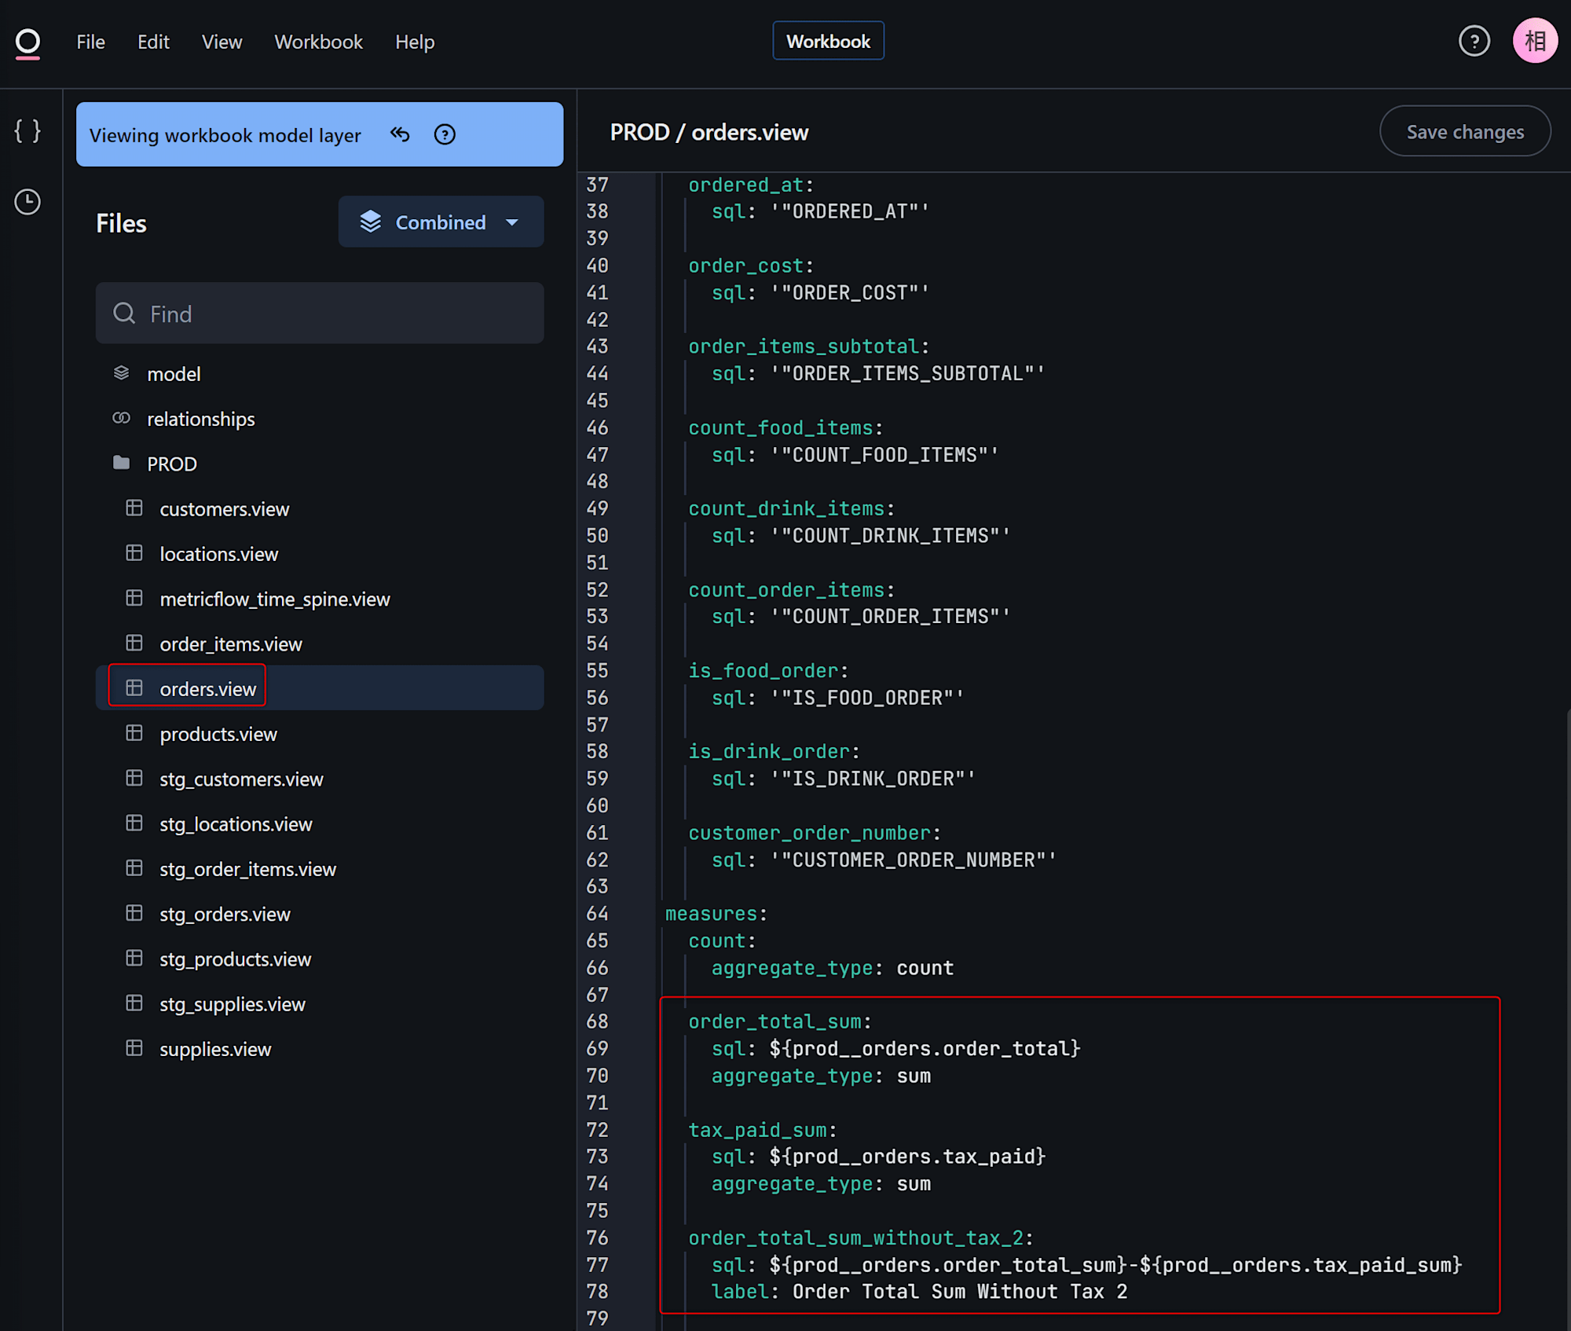Open the history clock icon in sidebar
This screenshot has width=1571, height=1331.
pyautogui.click(x=27, y=202)
